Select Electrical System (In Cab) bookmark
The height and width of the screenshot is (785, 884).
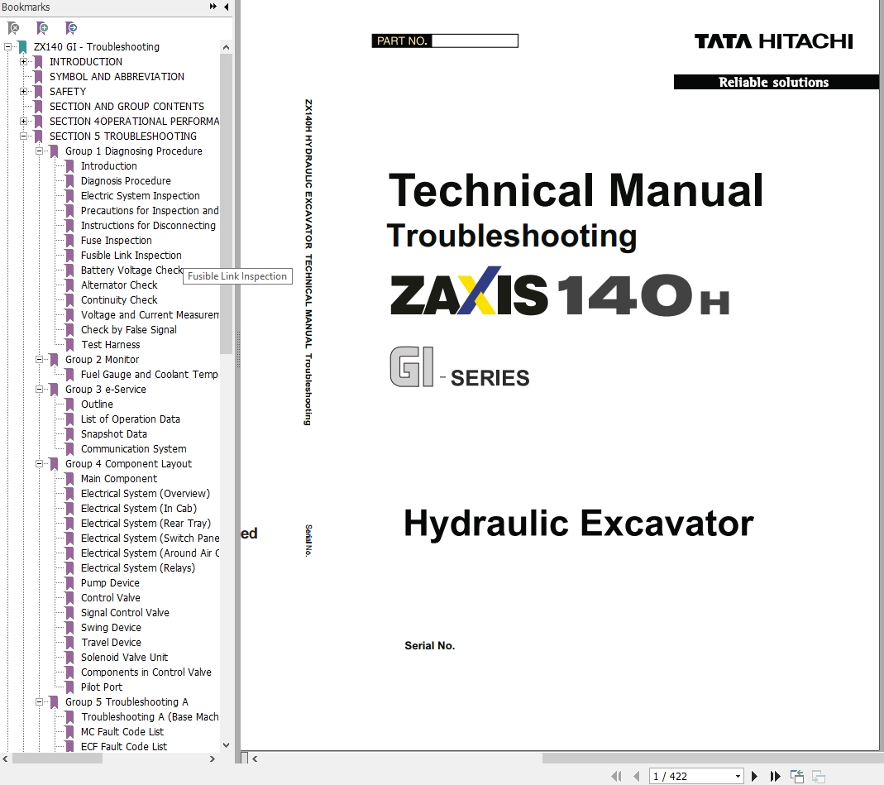(x=139, y=509)
